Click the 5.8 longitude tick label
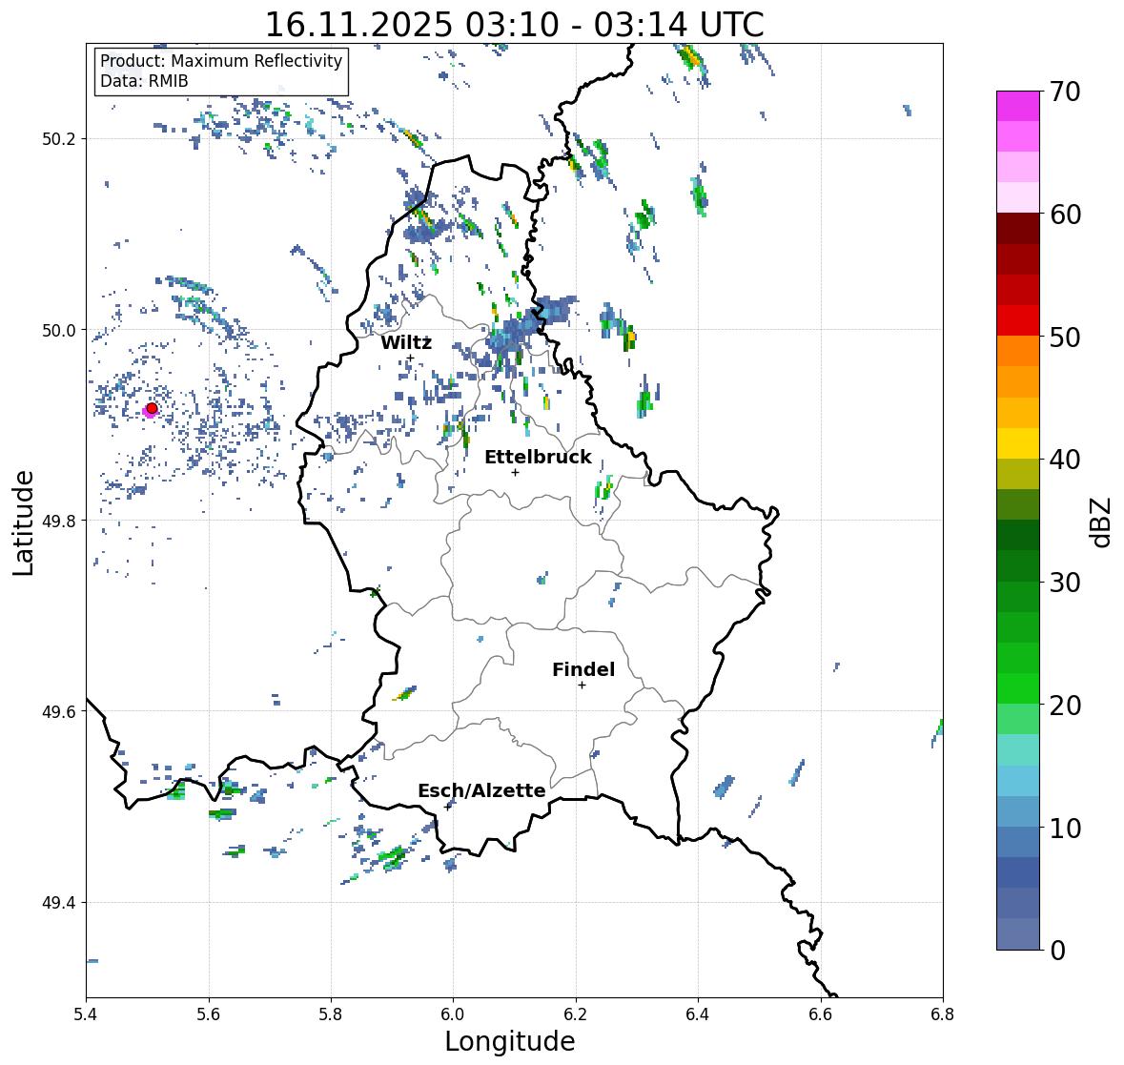1124x1065 pixels. click(x=331, y=1014)
